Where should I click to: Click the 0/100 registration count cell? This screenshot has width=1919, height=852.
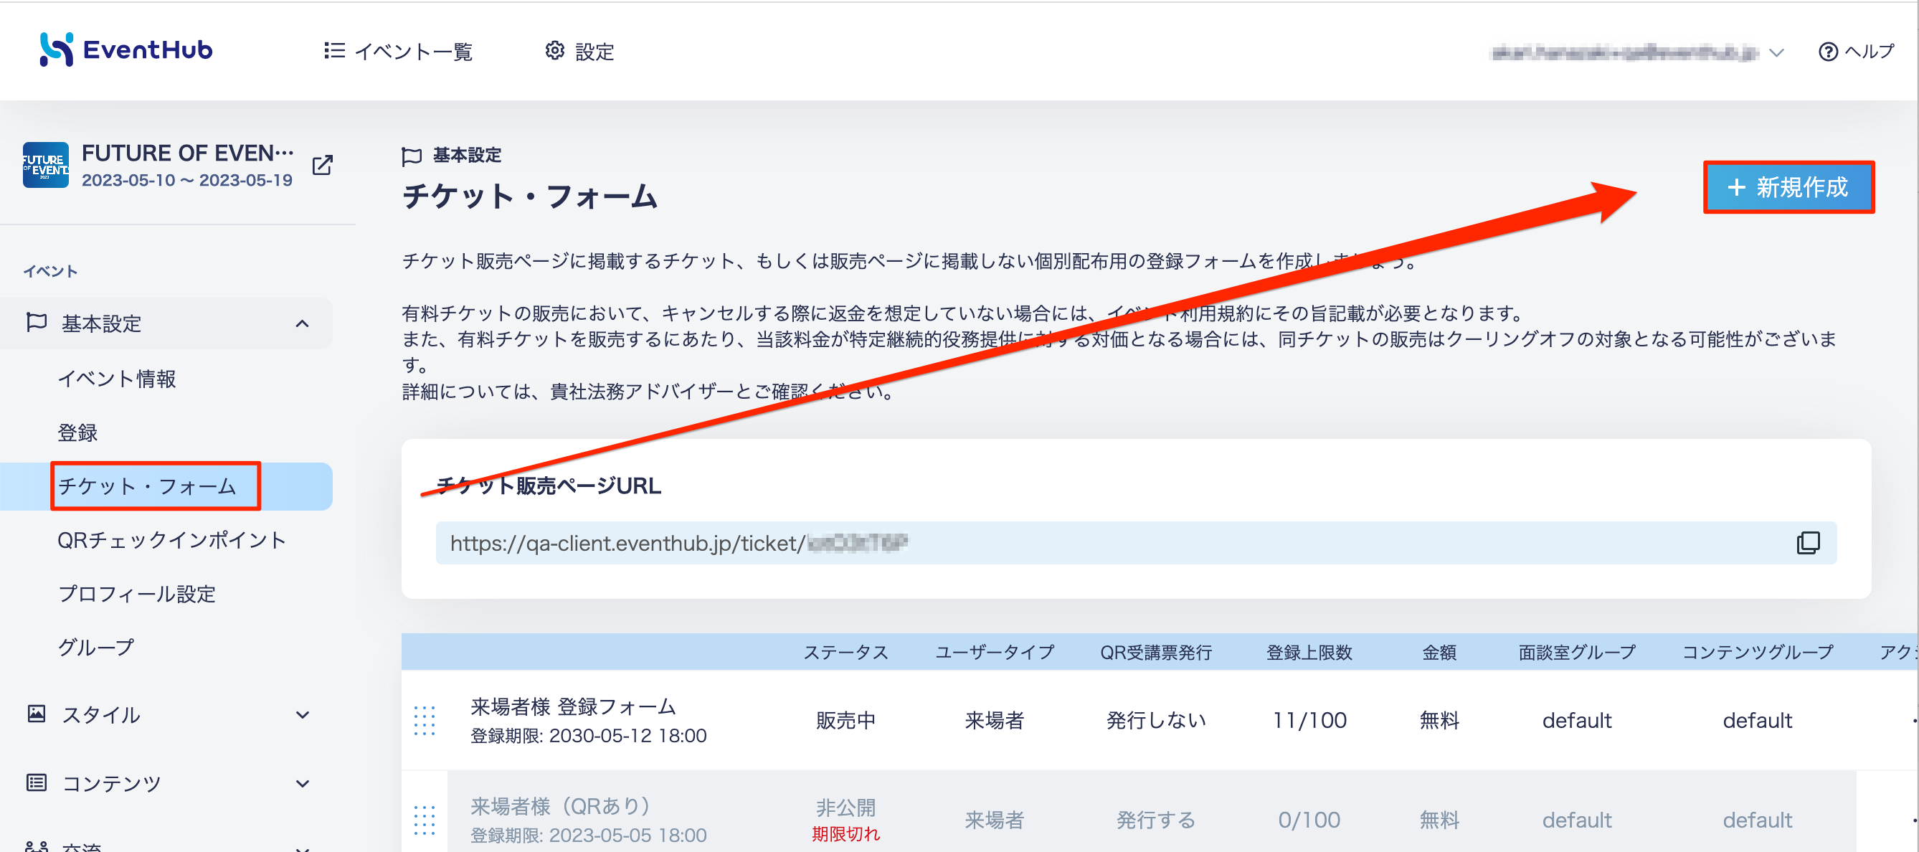(x=1309, y=820)
